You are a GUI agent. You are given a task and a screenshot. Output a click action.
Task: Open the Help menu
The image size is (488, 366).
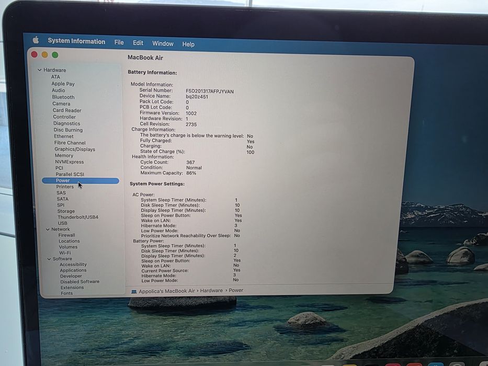point(188,44)
